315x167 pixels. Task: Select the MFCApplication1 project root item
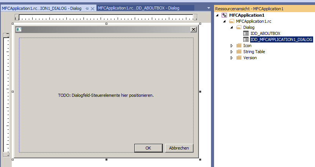247,15
